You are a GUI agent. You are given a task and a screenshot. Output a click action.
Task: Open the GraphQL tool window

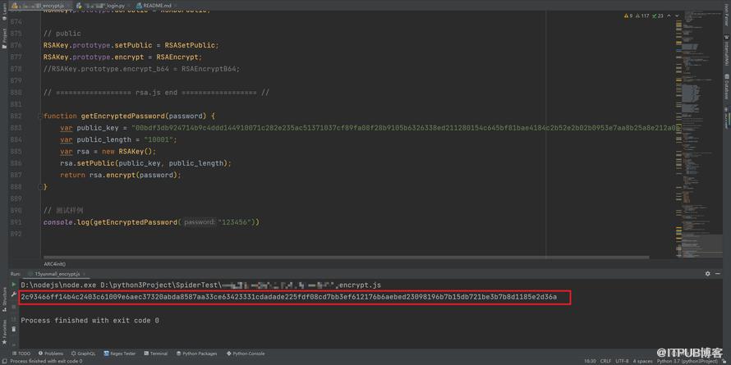click(84, 354)
